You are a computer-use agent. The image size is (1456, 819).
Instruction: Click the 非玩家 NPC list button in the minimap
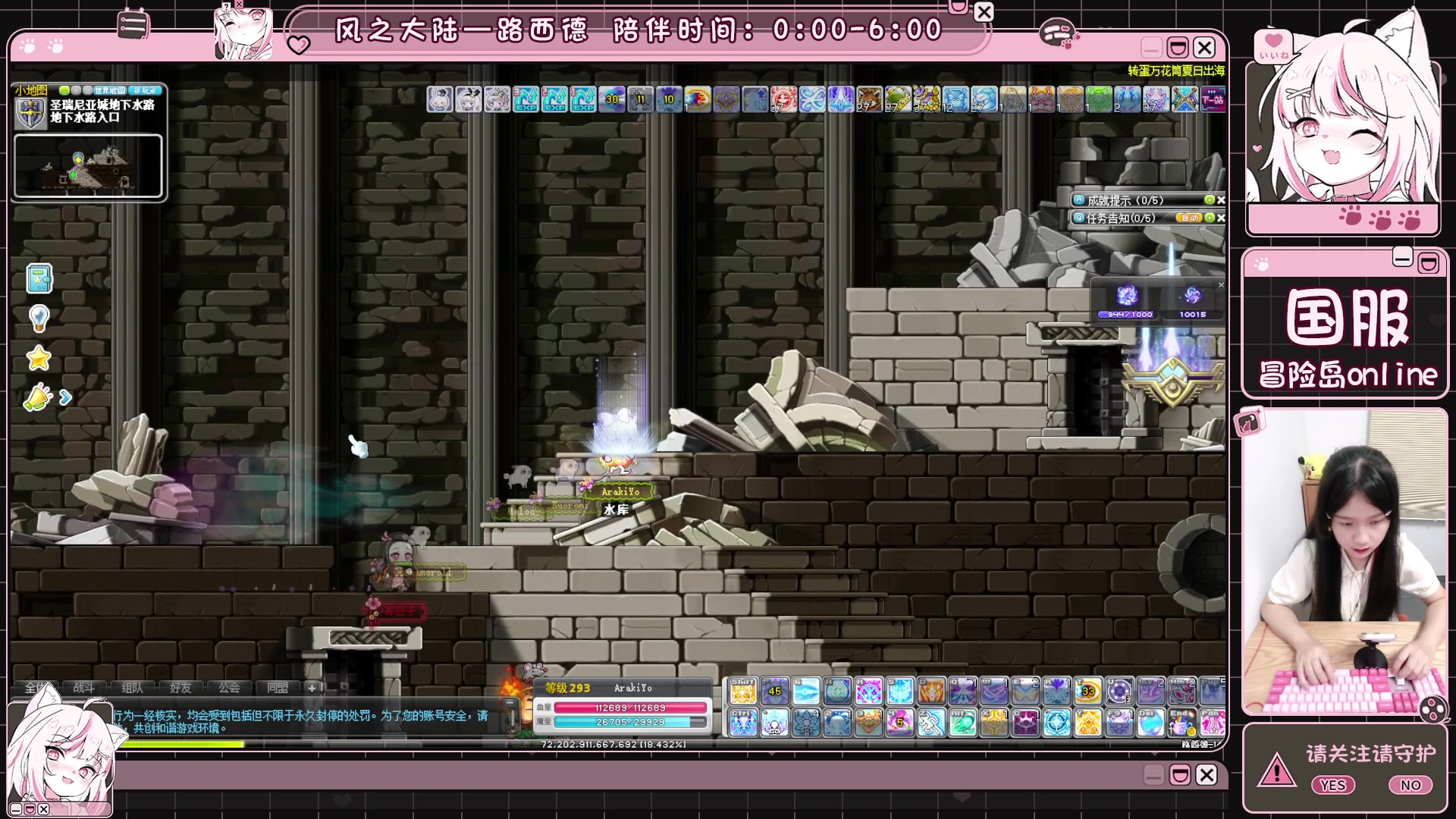(x=145, y=90)
